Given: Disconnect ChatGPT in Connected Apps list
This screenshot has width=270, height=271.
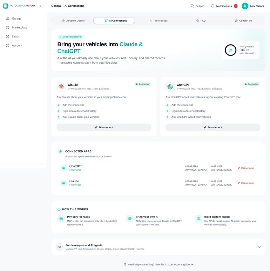Looking at the screenshot, I should click(x=246, y=168).
